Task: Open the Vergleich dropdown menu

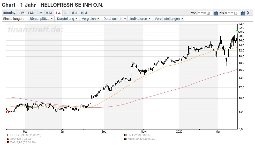Action: [90, 19]
